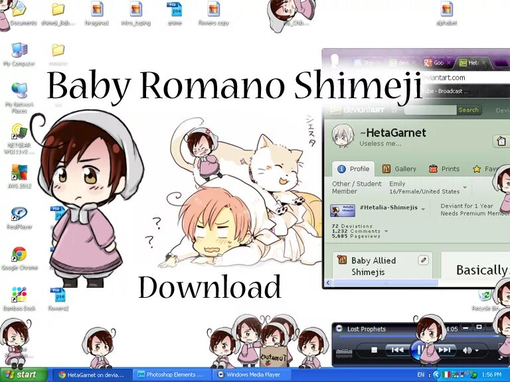Click the Hetalia-Shimejis group thumbnail
510x382 pixels.
343,210
